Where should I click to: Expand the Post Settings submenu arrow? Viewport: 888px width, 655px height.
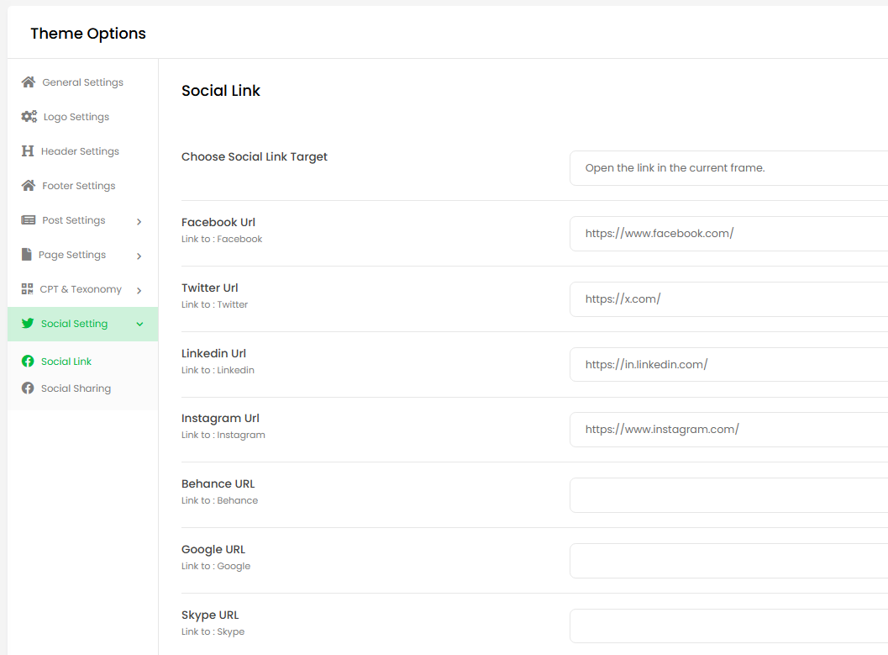click(x=139, y=221)
